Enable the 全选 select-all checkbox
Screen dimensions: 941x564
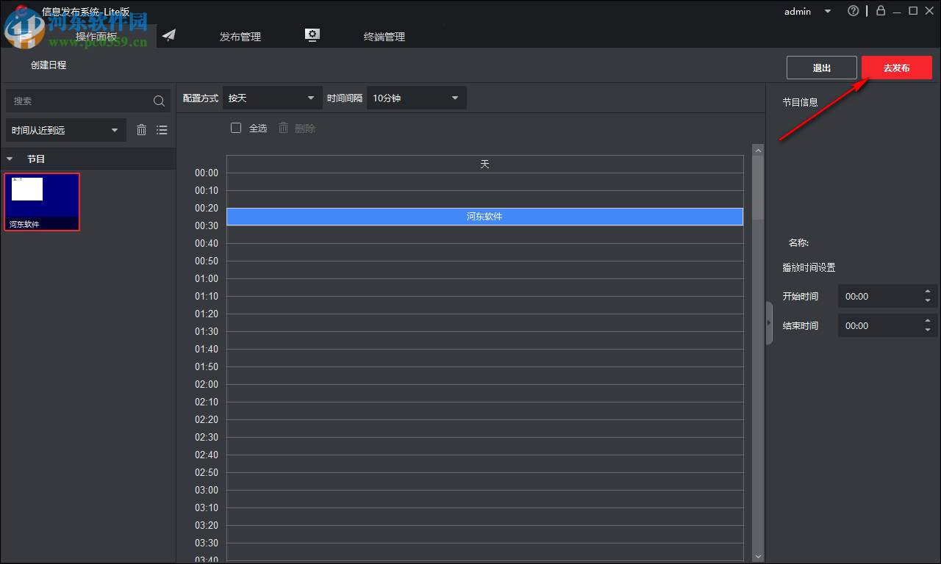click(x=236, y=127)
